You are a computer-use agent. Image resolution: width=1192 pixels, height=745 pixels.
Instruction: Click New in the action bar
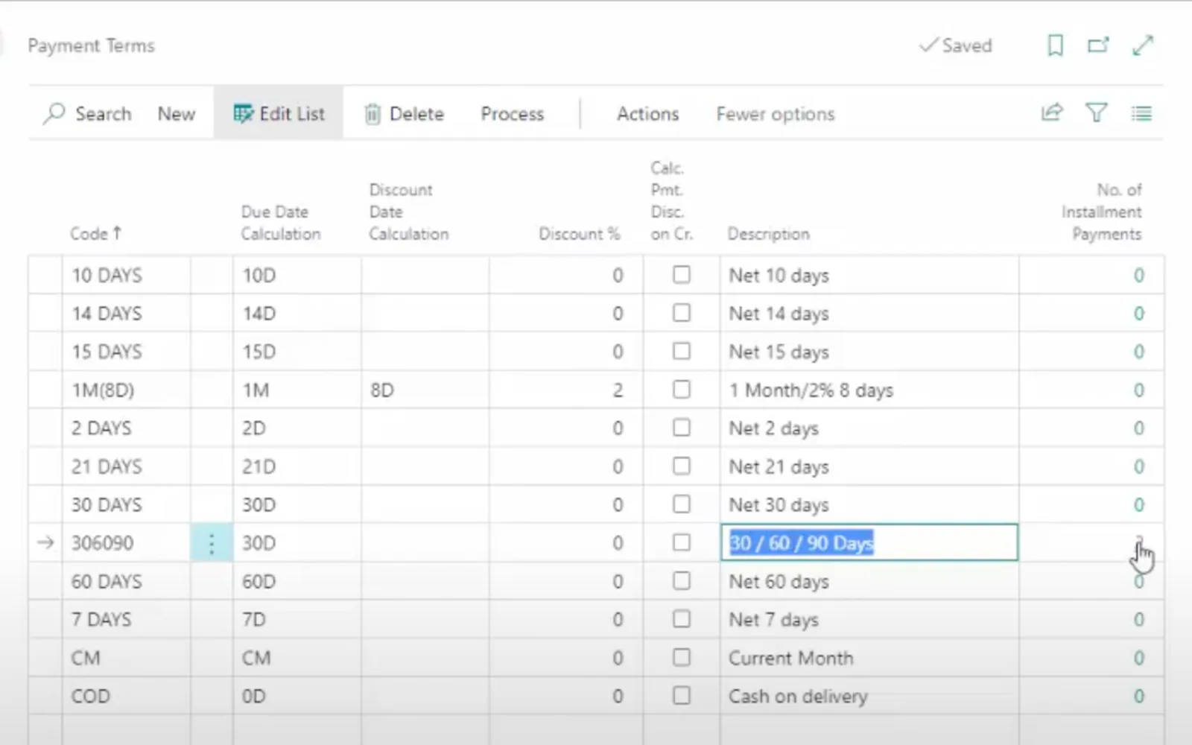(x=177, y=114)
